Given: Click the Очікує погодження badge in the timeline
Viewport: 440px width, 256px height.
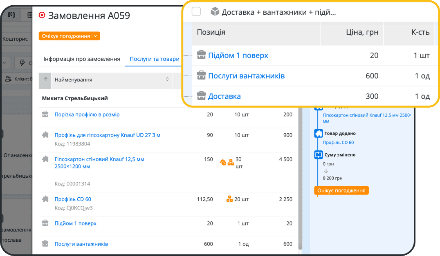Looking at the screenshot, I should tap(341, 190).
